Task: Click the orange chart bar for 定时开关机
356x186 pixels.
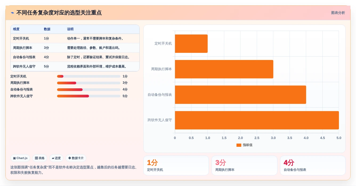Action: 191,43
